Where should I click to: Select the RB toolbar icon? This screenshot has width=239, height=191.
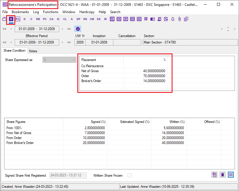click(x=38, y=19)
